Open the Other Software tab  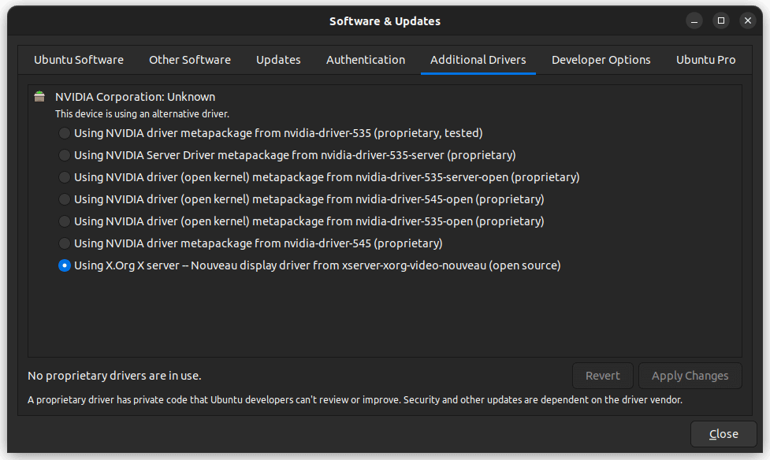[x=190, y=60]
